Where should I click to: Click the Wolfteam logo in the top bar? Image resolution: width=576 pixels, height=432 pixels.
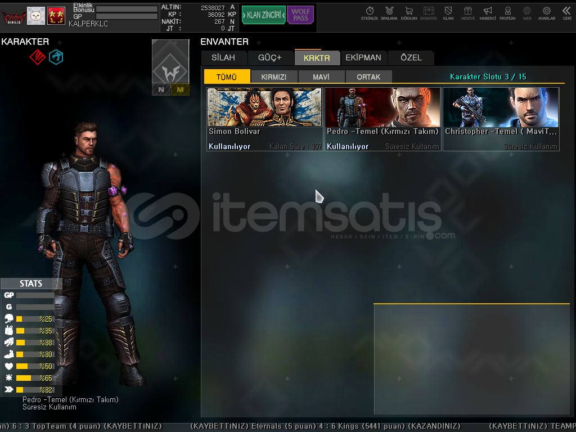coord(13,16)
